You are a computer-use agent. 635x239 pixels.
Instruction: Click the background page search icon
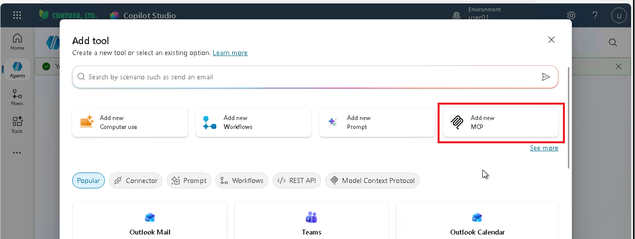click(x=613, y=43)
